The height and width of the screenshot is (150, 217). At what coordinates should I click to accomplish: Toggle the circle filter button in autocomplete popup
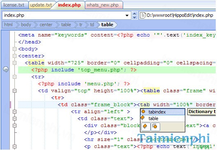[x=155, y=126]
